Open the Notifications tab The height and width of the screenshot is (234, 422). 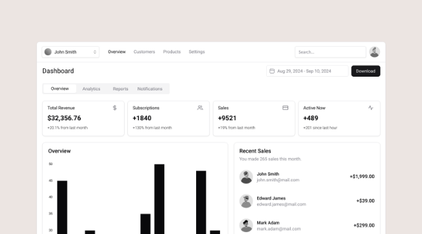pos(150,88)
